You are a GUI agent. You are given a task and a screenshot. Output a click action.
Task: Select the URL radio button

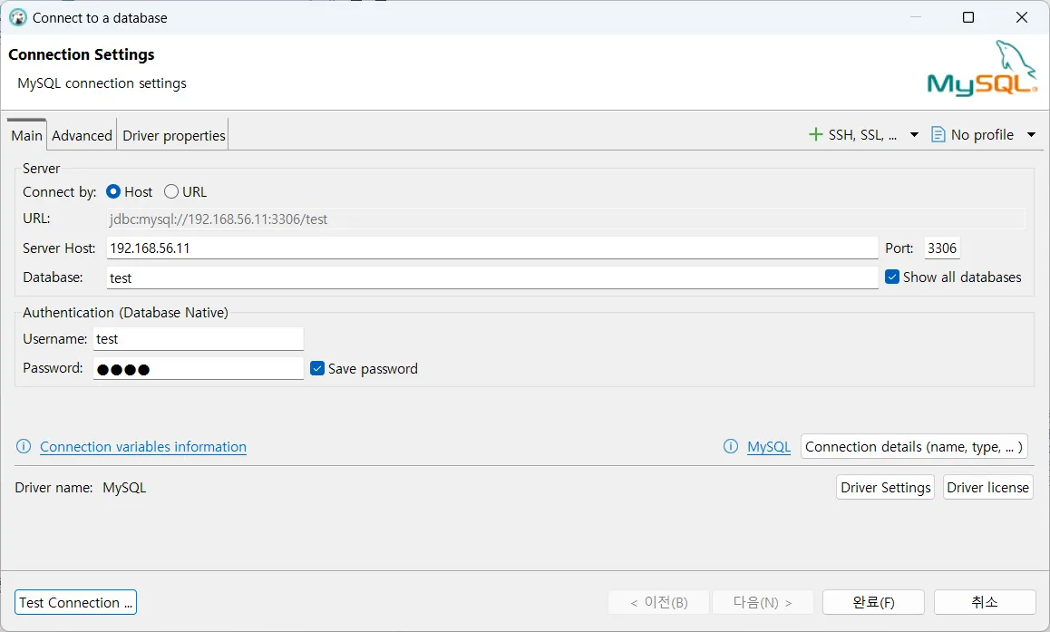click(x=171, y=191)
